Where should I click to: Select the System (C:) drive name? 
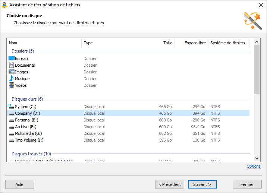[25, 107]
